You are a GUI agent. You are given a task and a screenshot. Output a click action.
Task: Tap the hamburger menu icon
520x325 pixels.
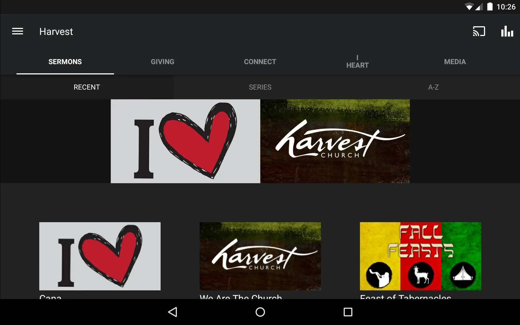pos(17,31)
